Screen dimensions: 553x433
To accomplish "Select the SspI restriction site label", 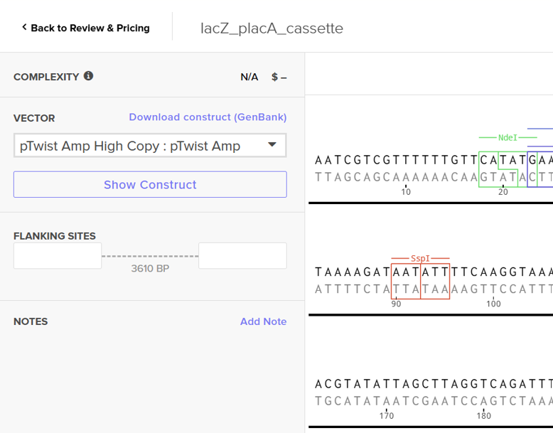I will tap(420, 259).
